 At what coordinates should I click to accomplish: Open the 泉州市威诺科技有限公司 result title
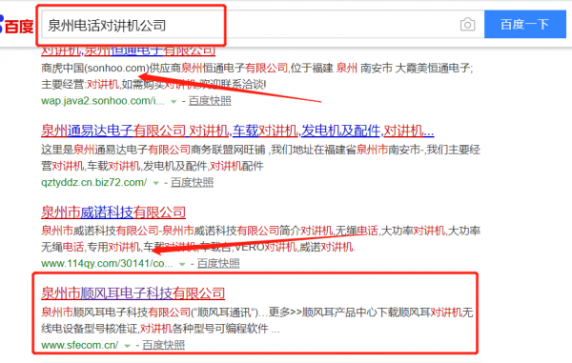113,212
